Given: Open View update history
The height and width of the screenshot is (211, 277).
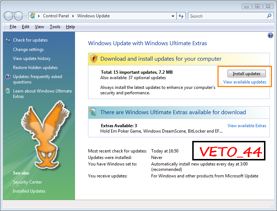Looking at the screenshot, I should point(32,59).
